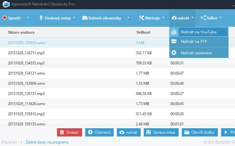Screen dimensions: 235x146
Task: Click the microphone icon for Zvukový vstup
Action: 41,18
